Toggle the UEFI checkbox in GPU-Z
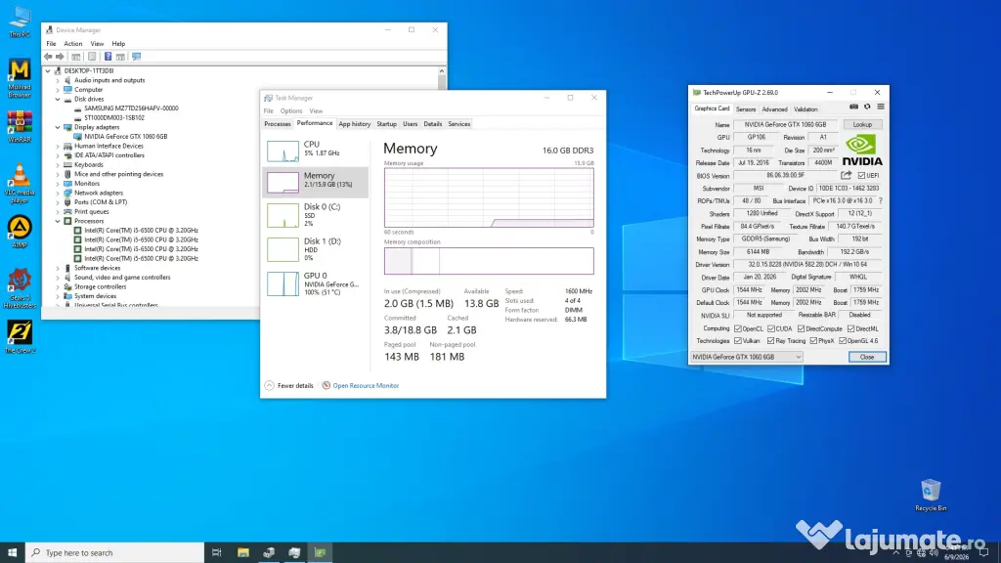Viewport: 1001px width, 563px height. click(x=861, y=176)
